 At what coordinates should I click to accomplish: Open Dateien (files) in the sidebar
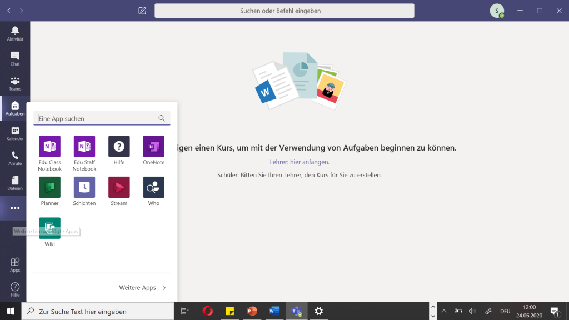(15, 183)
